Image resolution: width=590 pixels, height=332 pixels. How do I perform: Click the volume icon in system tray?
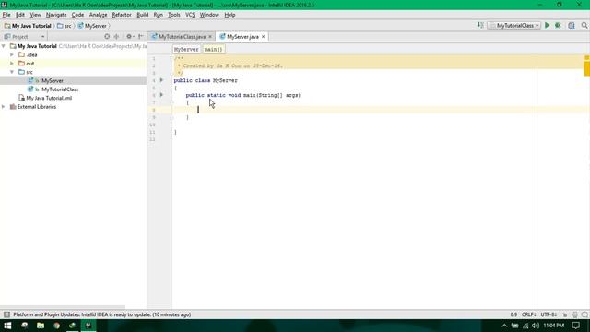[536, 326]
